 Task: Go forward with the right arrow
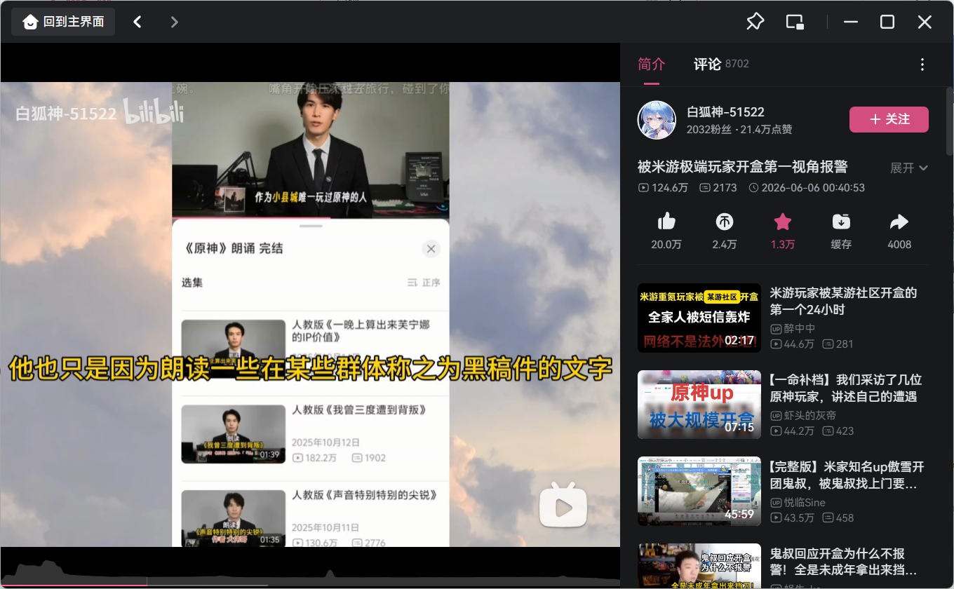175,22
